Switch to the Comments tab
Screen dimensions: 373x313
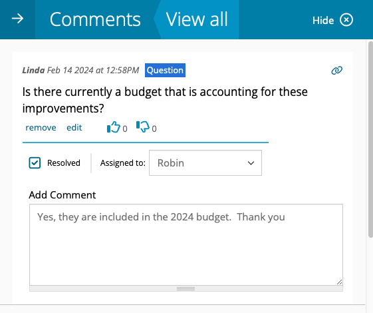(95, 19)
